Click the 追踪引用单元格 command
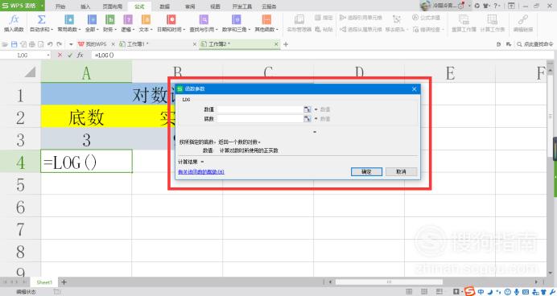557x296 pixels. (361, 18)
